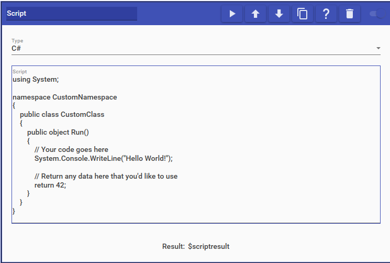The height and width of the screenshot is (263, 390).
Task: Open the Type dropdown showing C#
Action: click(194, 48)
